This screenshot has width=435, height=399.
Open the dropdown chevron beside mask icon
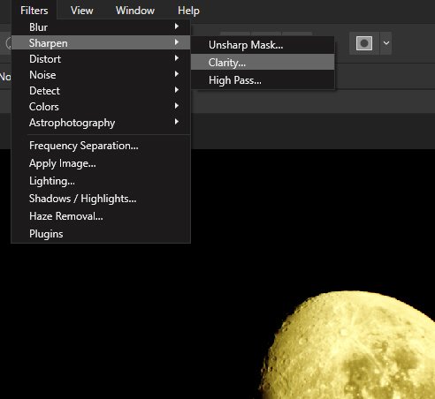pos(386,43)
